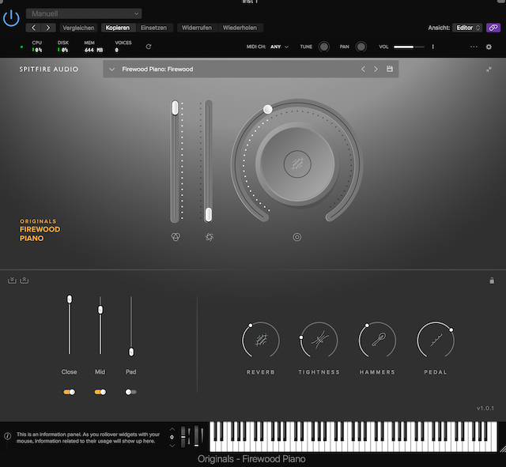Click the info panel icon
The width and height of the screenshot is (506, 467).
(x=8, y=436)
